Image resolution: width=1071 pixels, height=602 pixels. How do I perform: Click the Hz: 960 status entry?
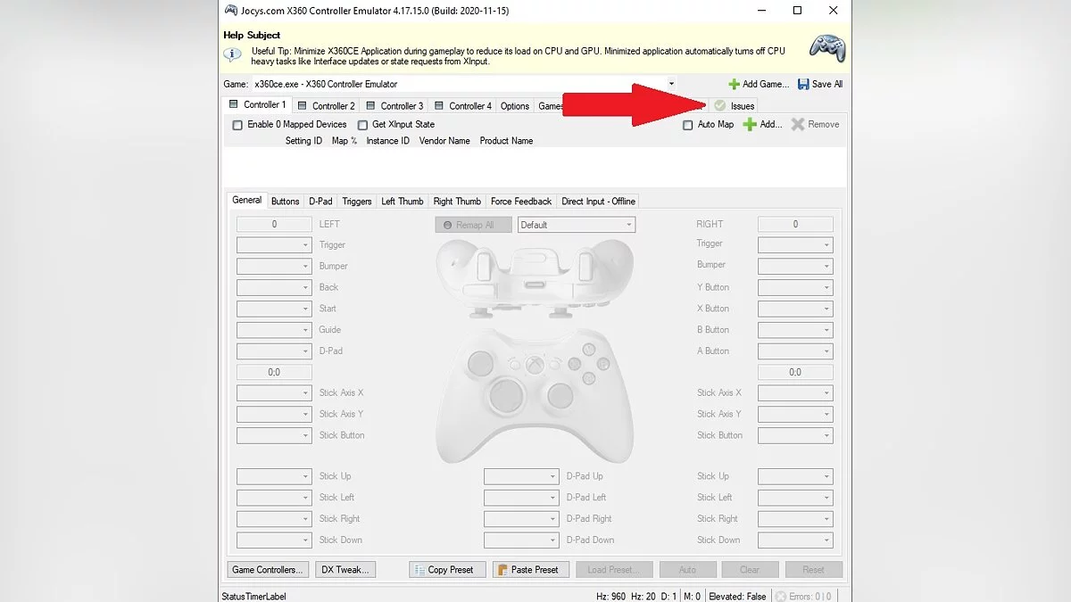[x=611, y=597]
